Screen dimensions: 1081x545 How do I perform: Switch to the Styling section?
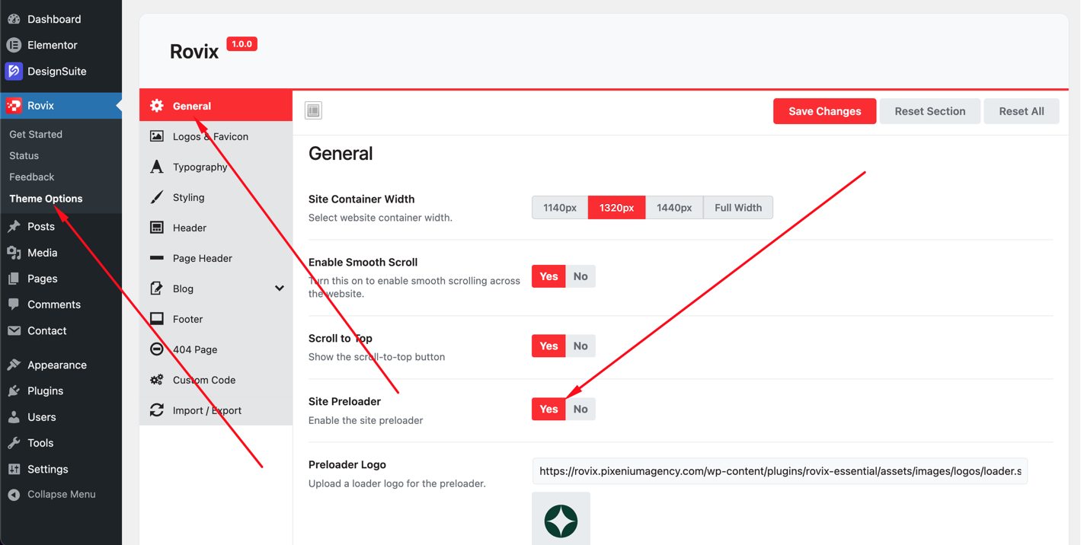point(216,197)
